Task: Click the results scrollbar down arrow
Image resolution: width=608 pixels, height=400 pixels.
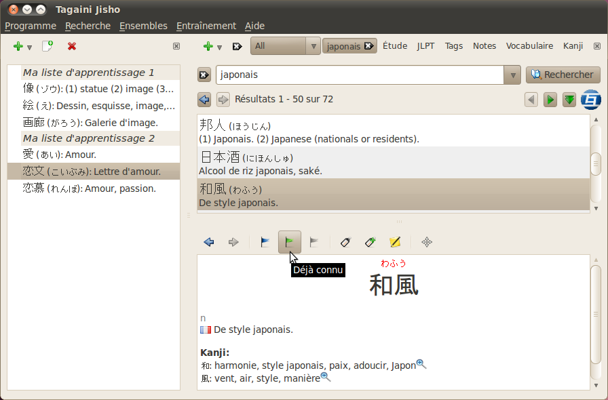Action: [x=596, y=209]
